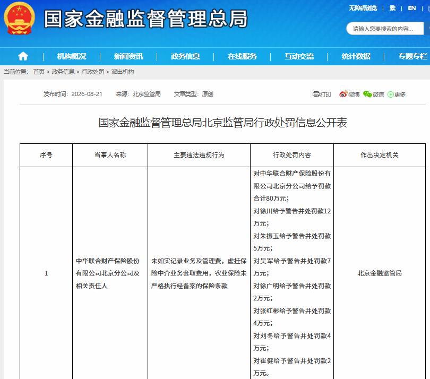
Task: Open the 统计数据 menu
Action: pos(356,56)
